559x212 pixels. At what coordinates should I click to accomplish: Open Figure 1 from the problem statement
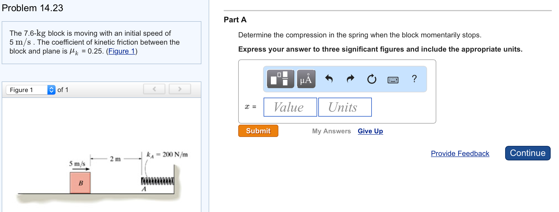pos(122,51)
